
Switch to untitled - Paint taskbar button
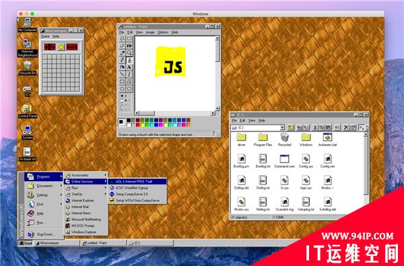click(x=104, y=243)
